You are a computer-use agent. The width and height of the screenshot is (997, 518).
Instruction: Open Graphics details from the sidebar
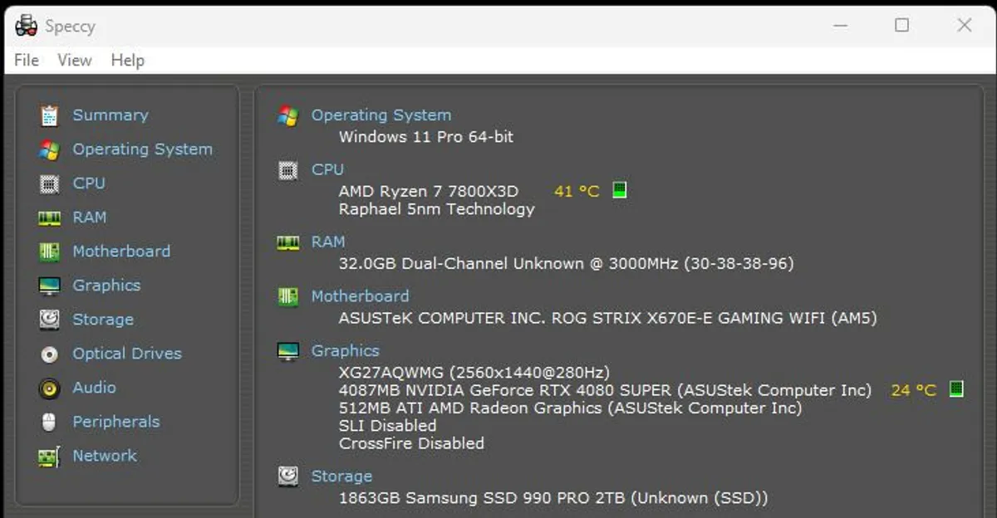(106, 286)
